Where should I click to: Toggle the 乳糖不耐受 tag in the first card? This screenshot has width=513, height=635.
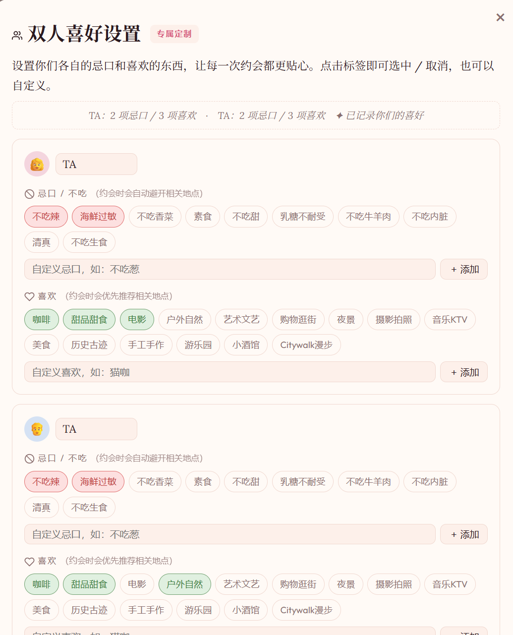coord(303,217)
